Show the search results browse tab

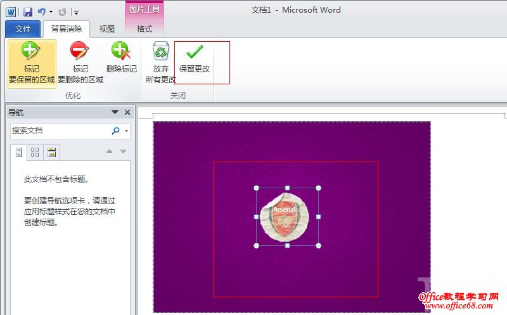(51, 152)
